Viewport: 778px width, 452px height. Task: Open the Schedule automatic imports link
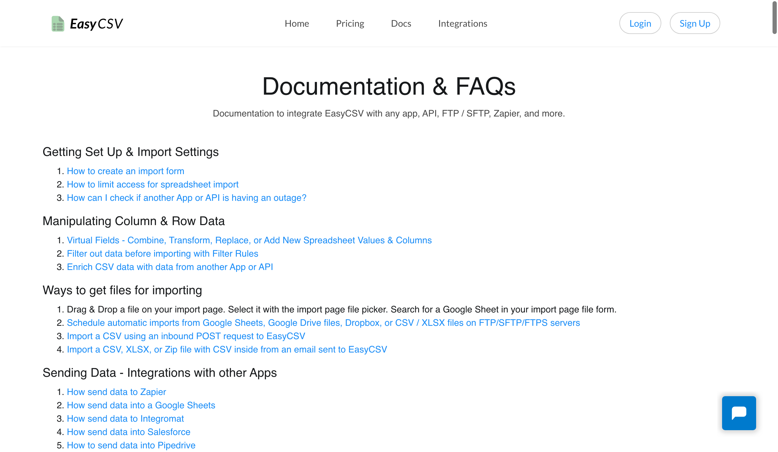(x=323, y=322)
